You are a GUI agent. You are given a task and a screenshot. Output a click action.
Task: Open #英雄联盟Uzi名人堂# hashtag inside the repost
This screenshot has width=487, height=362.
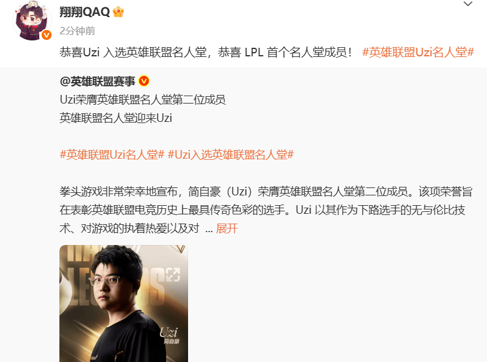[x=112, y=154]
